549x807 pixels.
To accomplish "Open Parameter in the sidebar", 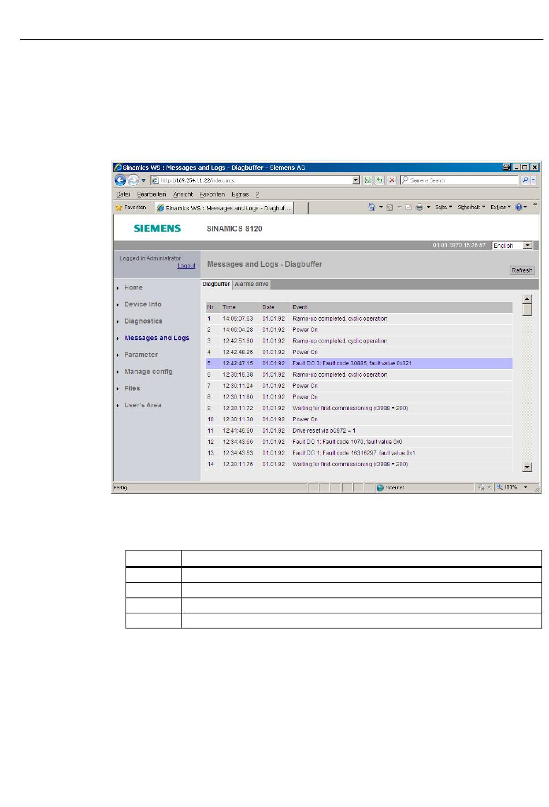I will click(x=141, y=355).
